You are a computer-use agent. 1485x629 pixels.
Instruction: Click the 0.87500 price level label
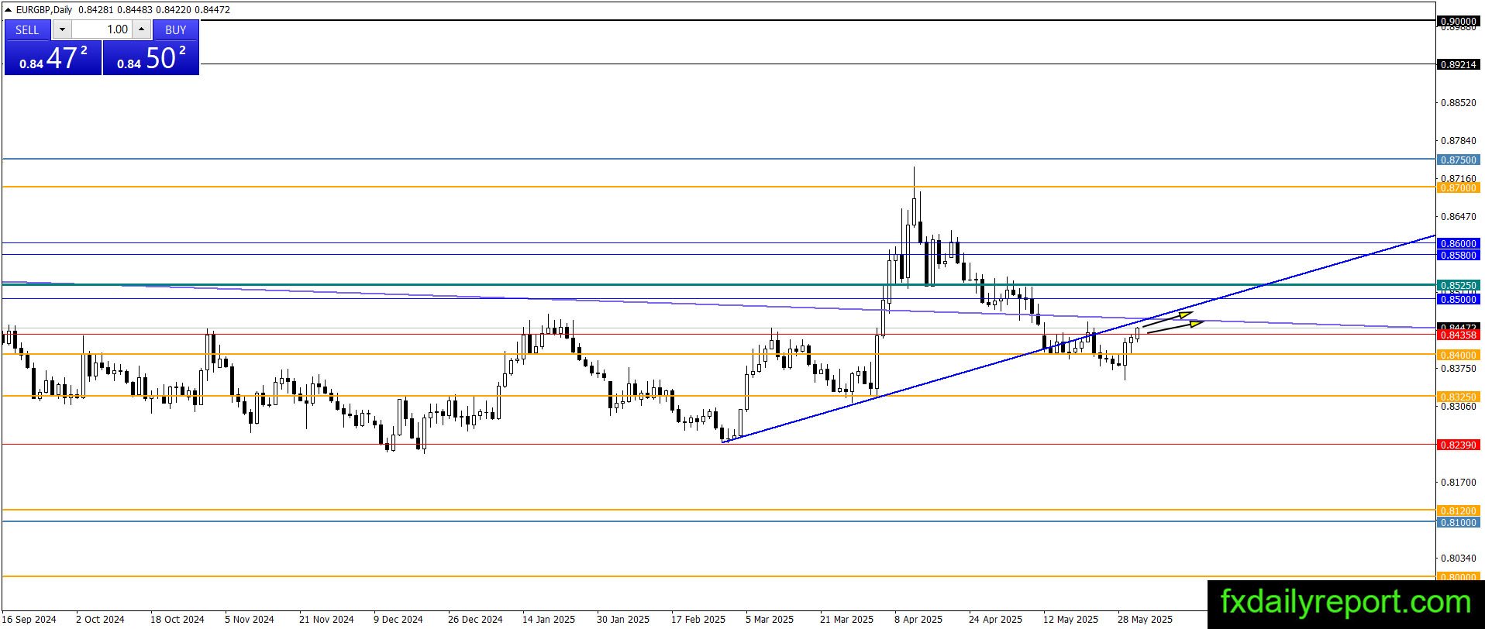coord(1458,160)
